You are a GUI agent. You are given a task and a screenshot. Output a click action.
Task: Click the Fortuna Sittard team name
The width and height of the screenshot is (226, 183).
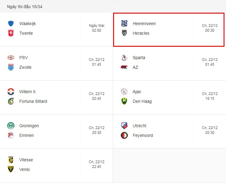pos(33,101)
